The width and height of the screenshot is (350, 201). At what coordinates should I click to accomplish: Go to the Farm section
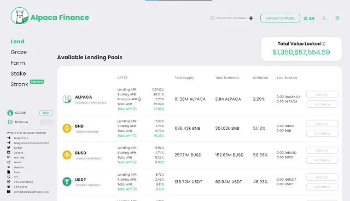17,63
